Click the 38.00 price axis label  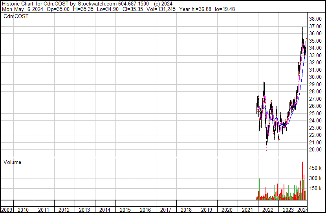(315, 19)
